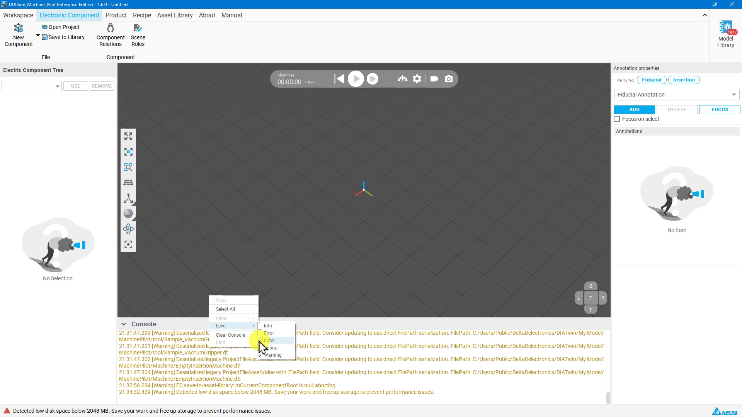Select the L (left) face on view cube

[579, 298]
